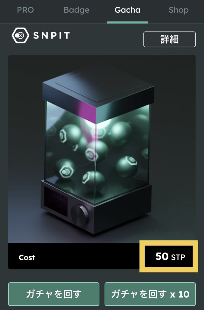Open the 詳細 details button
This screenshot has width=204, height=310.
[x=170, y=39]
